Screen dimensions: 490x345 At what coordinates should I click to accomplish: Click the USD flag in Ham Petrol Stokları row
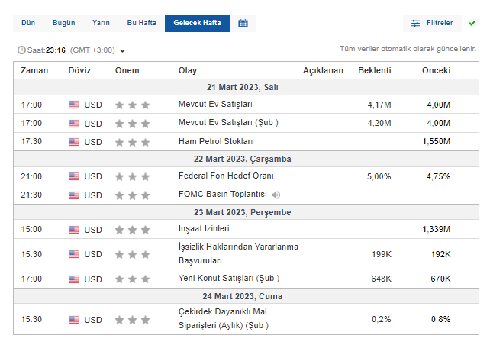point(73,142)
